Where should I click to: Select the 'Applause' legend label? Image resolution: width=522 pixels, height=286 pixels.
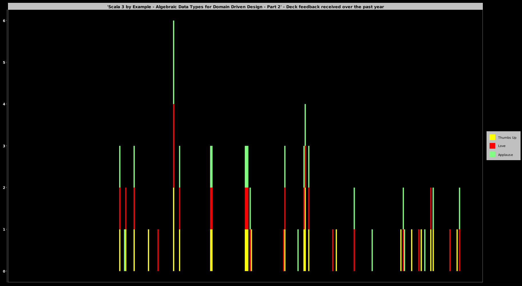coord(505,155)
